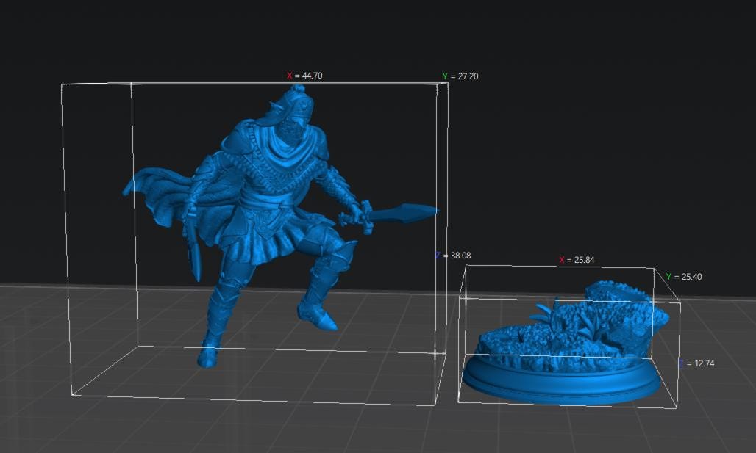756x453 pixels.
Task: Click the rock on the scenic base
Action: point(622,308)
